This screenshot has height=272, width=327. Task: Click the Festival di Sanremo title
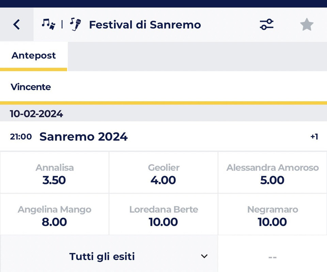pos(145,24)
